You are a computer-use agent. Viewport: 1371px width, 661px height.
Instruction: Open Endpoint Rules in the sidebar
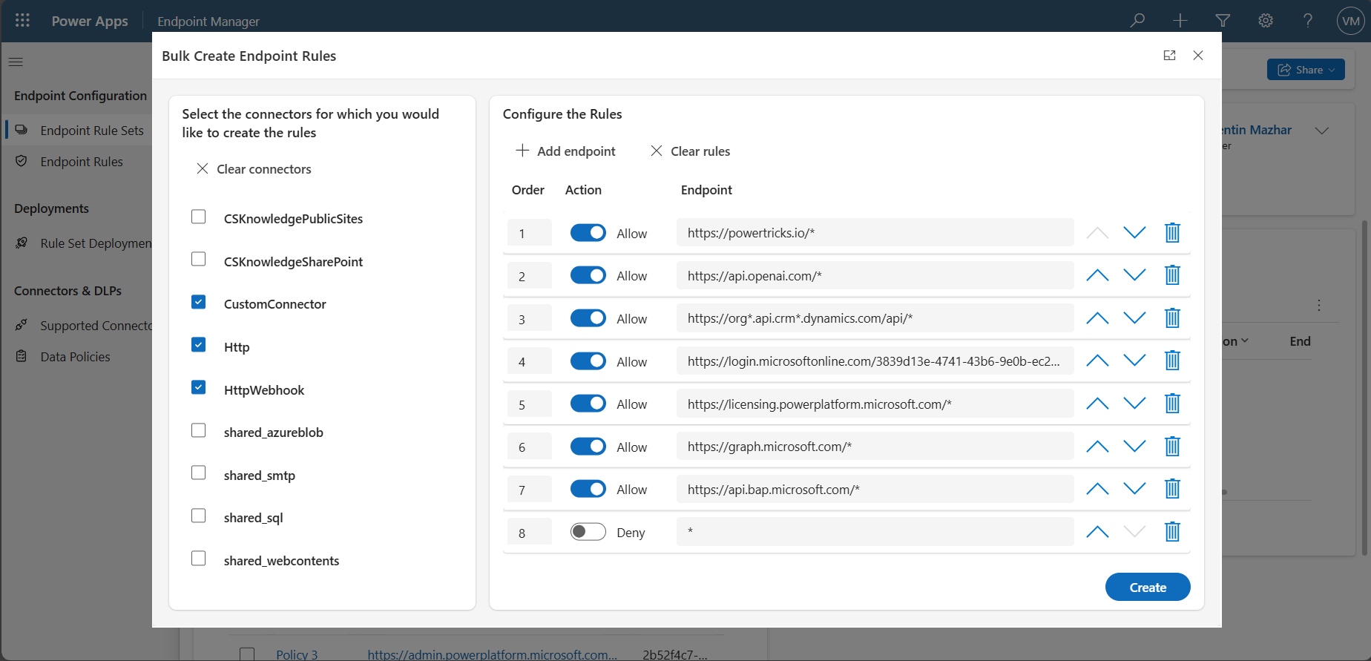tap(82, 162)
